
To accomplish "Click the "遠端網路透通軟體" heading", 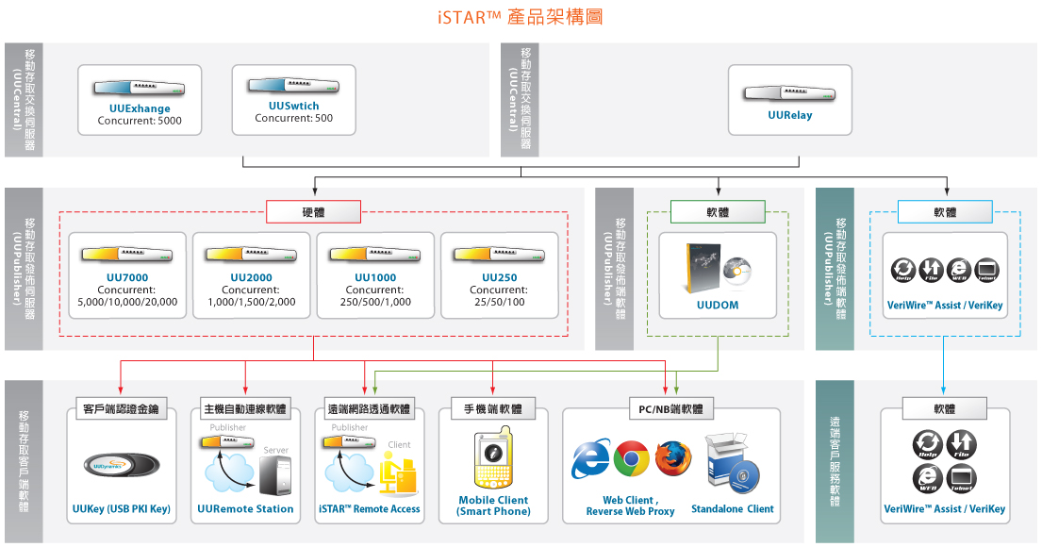I will 369,408.
